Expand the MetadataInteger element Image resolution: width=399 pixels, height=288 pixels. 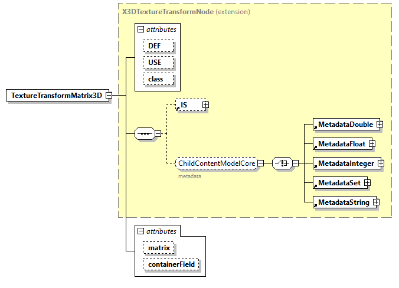381,163
